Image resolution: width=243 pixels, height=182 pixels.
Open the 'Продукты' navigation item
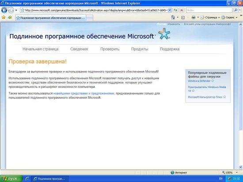point(140,49)
